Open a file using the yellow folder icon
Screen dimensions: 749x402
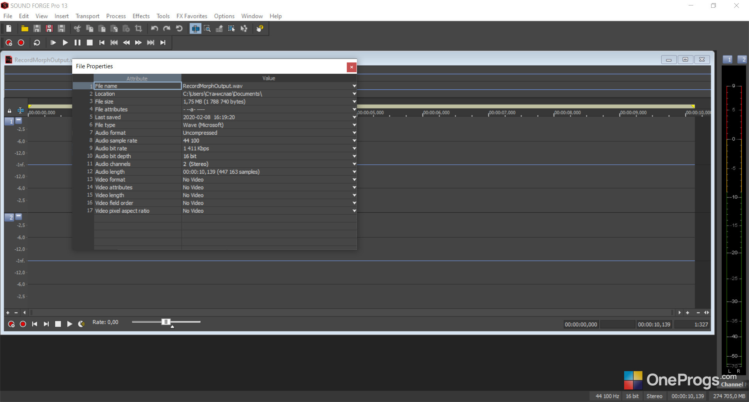tap(25, 28)
